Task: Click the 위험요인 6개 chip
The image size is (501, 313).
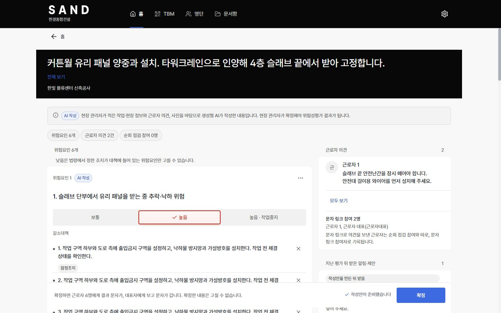Action: (x=63, y=135)
